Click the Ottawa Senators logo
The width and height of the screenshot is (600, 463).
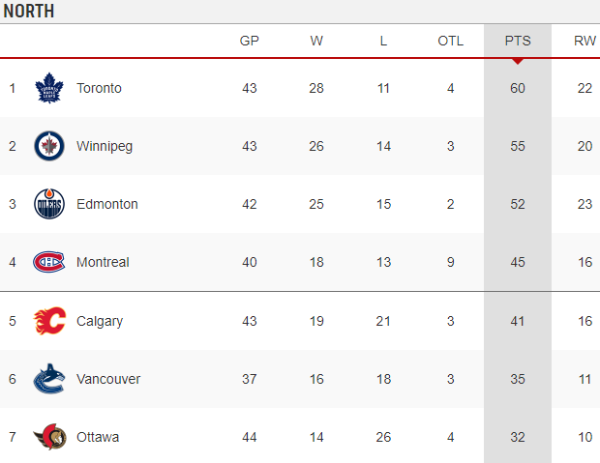pyautogui.click(x=49, y=437)
